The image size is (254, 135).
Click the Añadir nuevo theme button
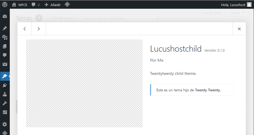click(x=63, y=18)
